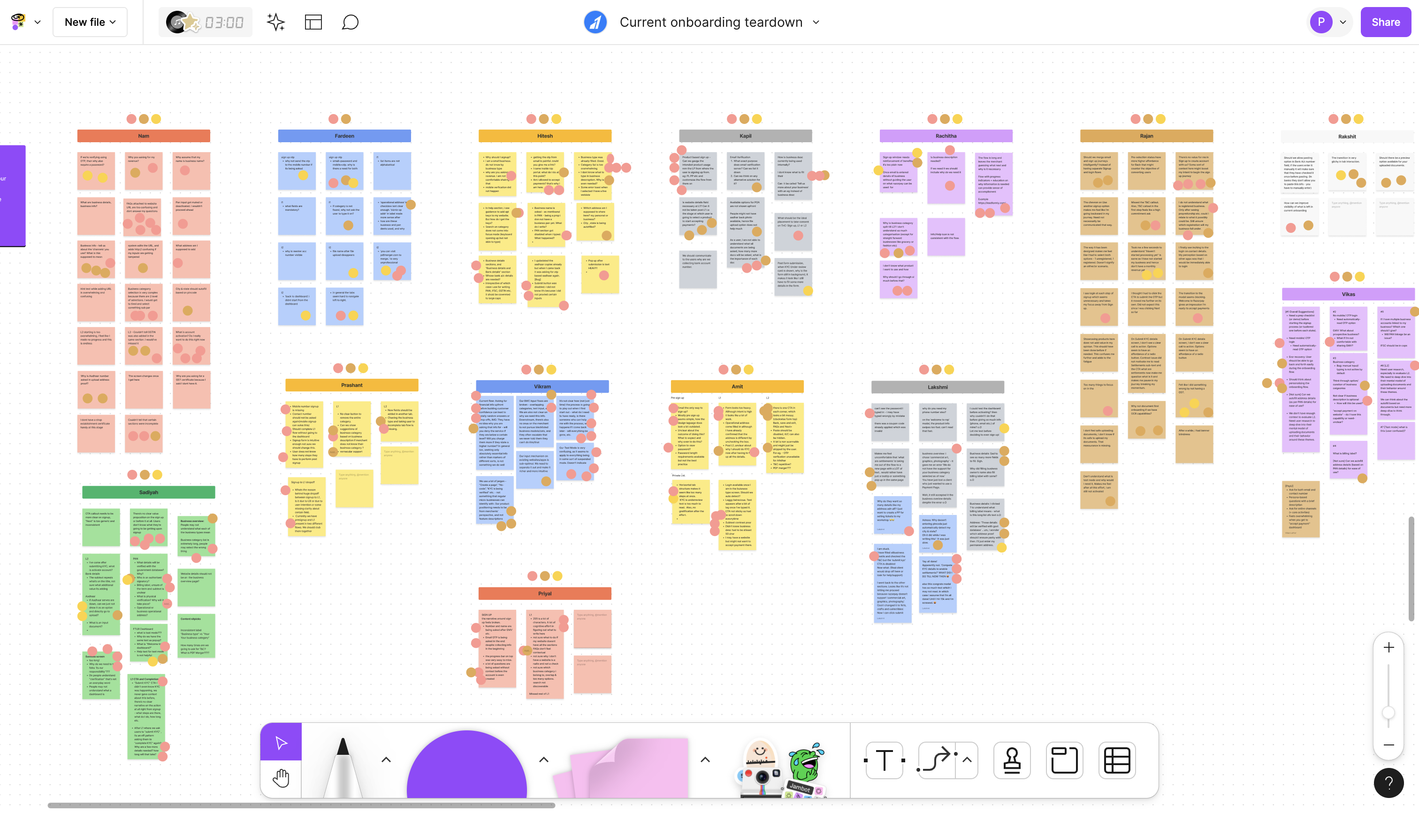Click the Current onboarding teardown title
The image size is (1419, 813).
(710, 23)
